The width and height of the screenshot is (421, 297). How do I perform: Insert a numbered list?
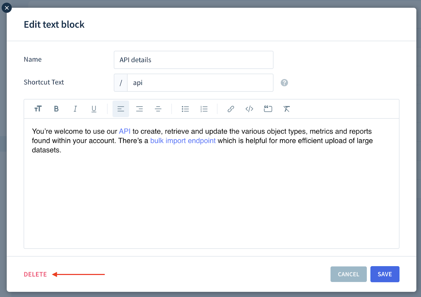pos(204,109)
